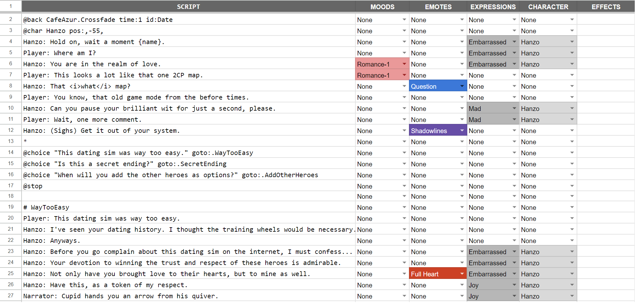Select the EMOTES column header

[x=438, y=7]
